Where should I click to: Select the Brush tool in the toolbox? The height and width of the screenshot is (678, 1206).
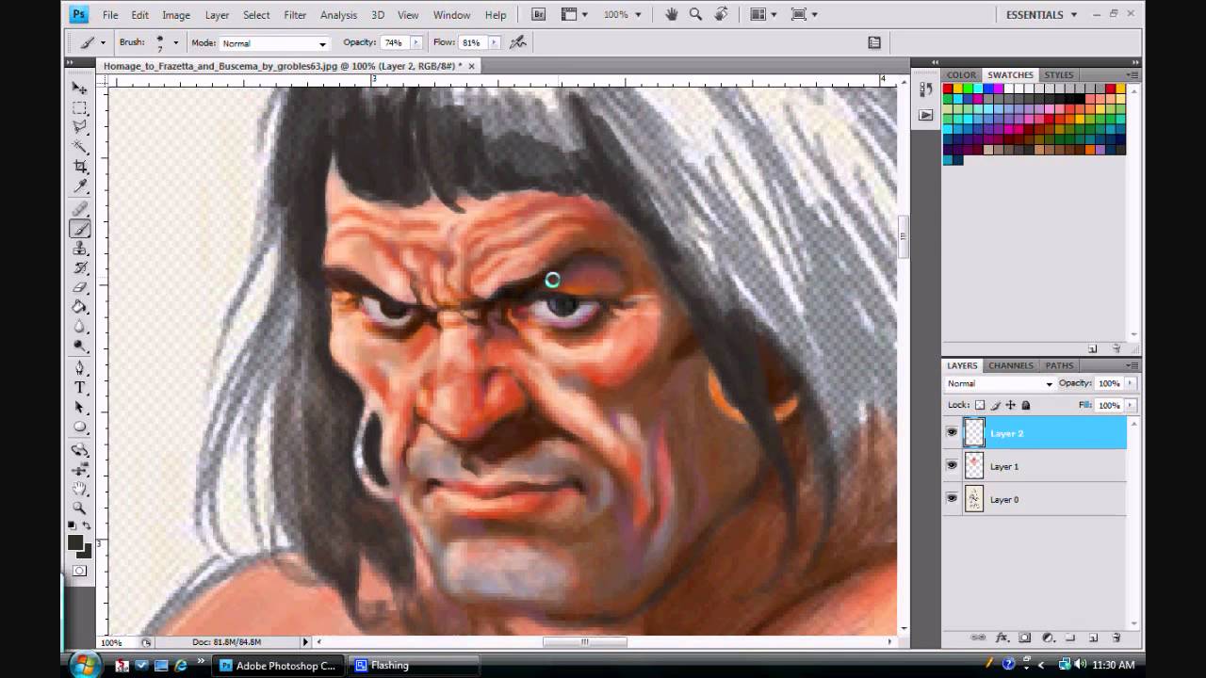click(80, 229)
